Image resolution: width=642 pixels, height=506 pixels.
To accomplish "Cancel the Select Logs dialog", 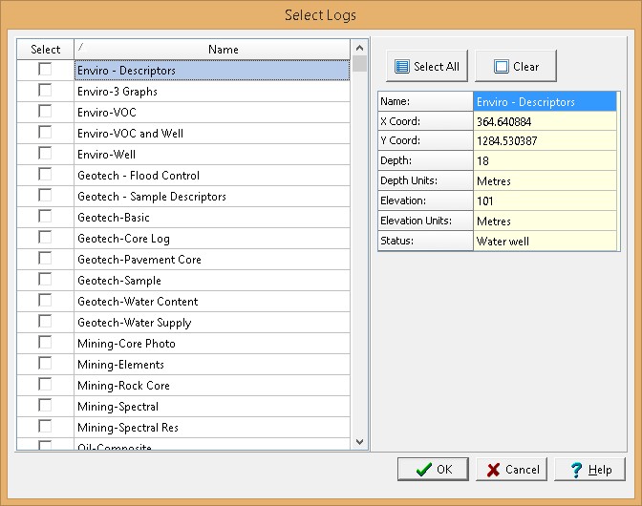I will [512, 469].
